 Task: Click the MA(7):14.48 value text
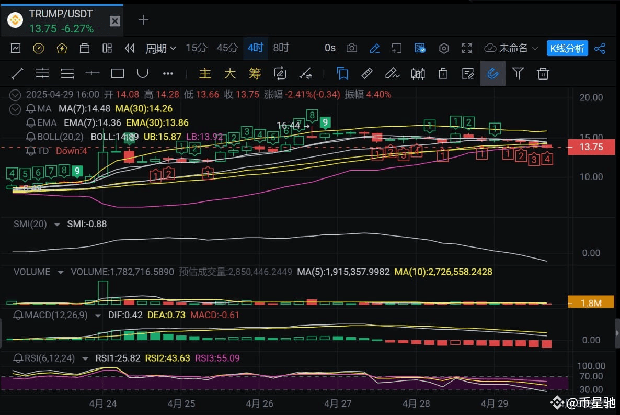tap(84, 108)
